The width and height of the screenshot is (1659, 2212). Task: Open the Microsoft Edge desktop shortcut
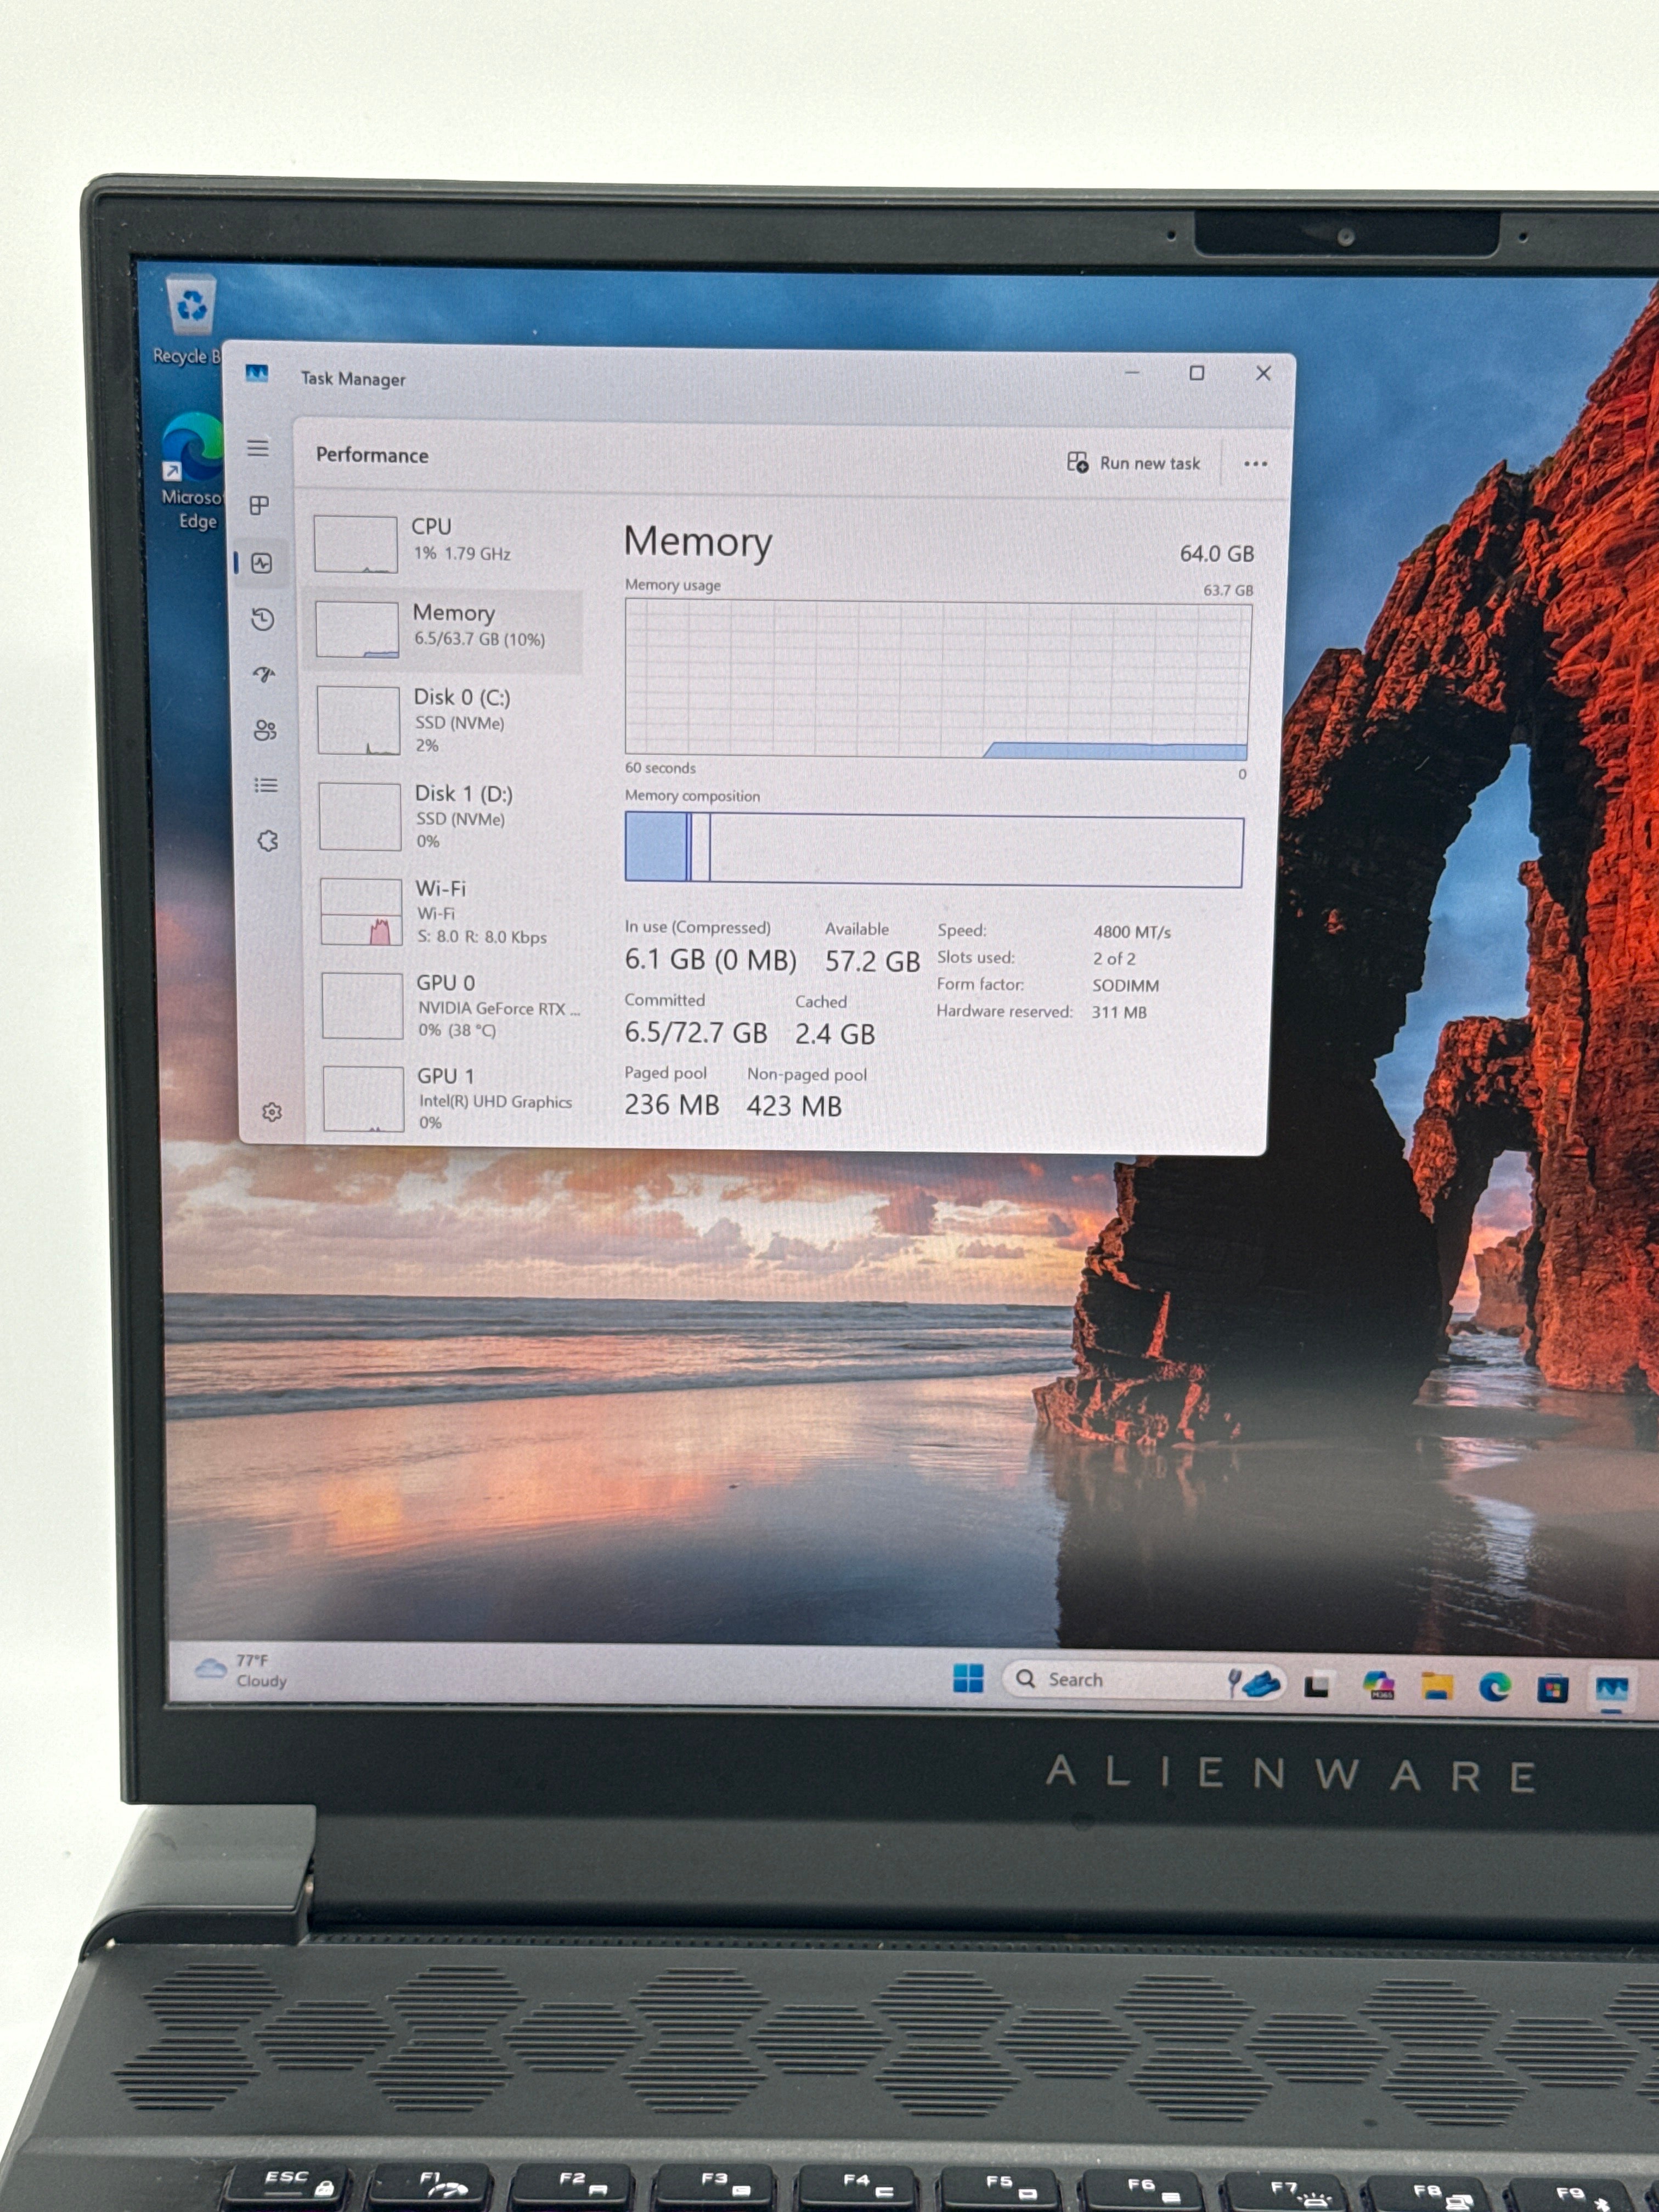click(192, 471)
